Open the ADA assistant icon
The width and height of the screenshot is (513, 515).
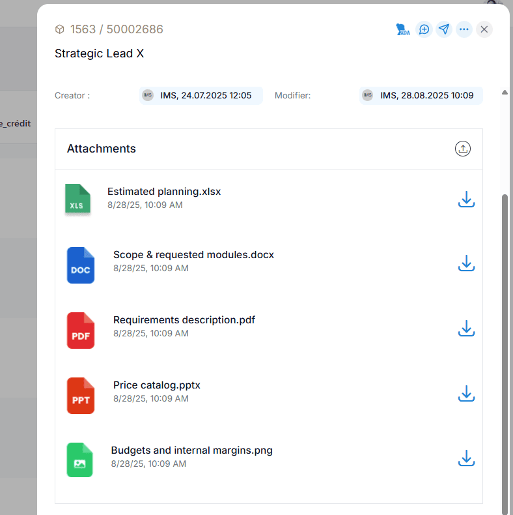pos(403,29)
